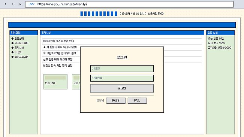244x137 pixels.
Task: Click the blue progress bar segments
Action: 99,14
